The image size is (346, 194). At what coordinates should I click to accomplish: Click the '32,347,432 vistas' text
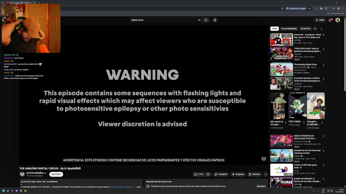(28, 182)
